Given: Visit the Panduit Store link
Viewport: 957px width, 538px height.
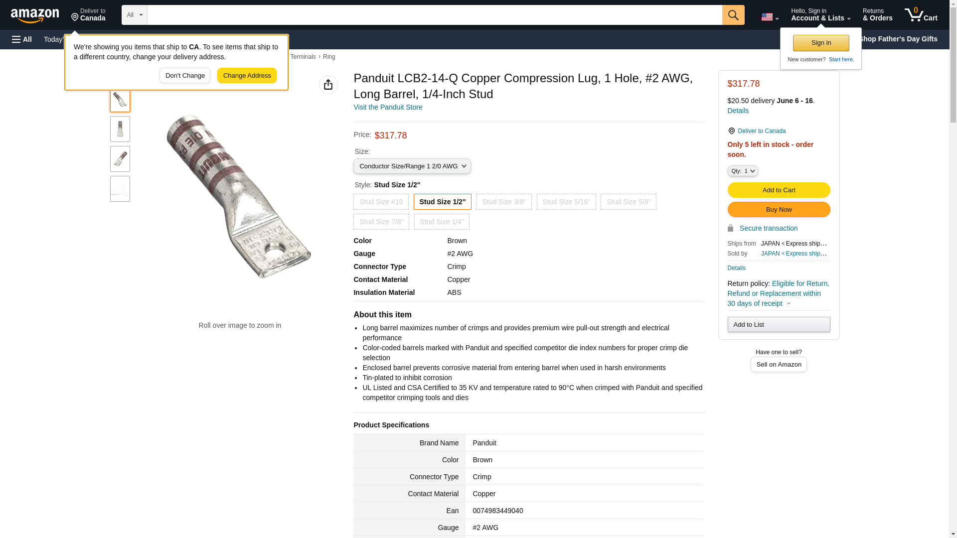Looking at the screenshot, I should (x=387, y=107).
